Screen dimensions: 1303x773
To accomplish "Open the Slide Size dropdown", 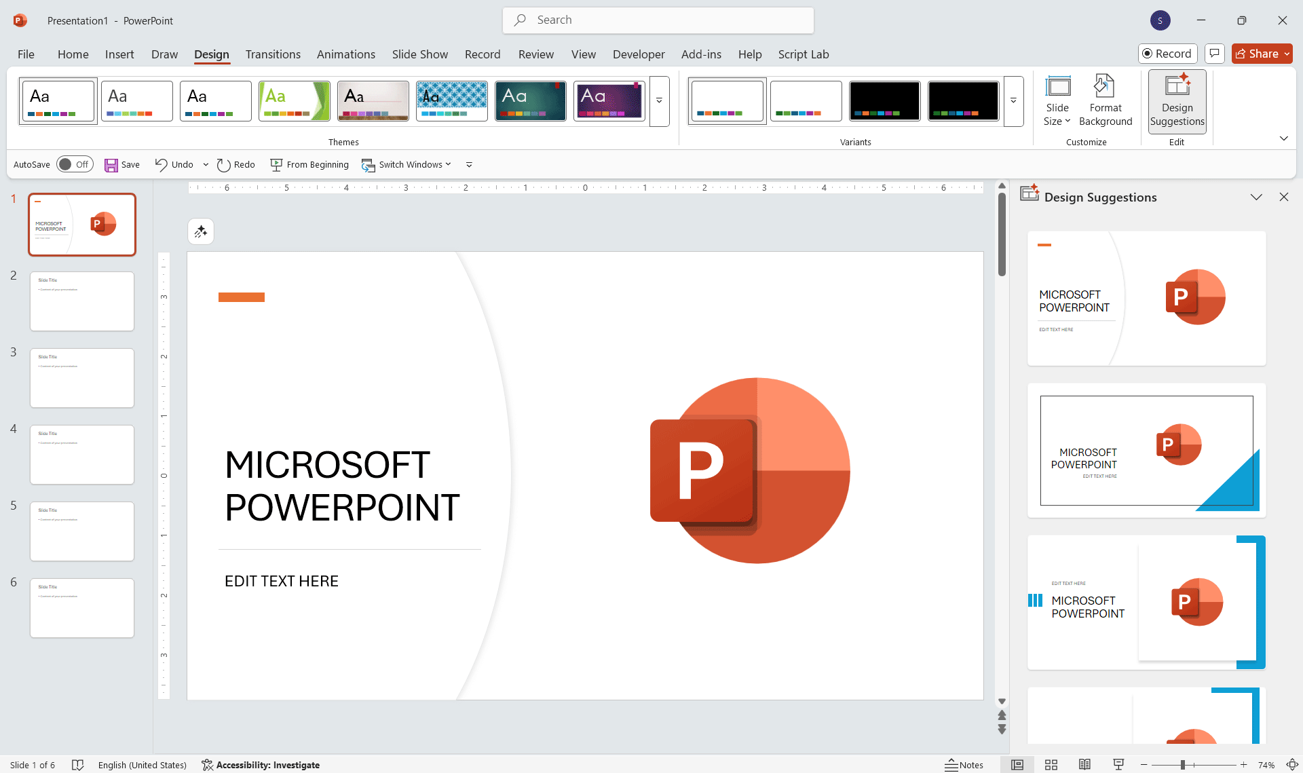I will pyautogui.click(x=1058, y=100).
